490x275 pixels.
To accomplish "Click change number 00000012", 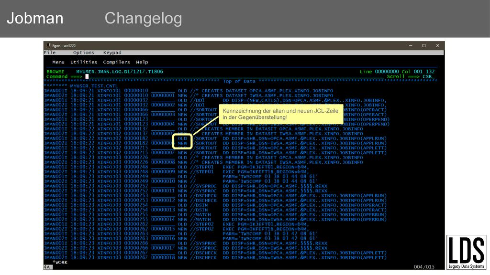I will 163,200.
